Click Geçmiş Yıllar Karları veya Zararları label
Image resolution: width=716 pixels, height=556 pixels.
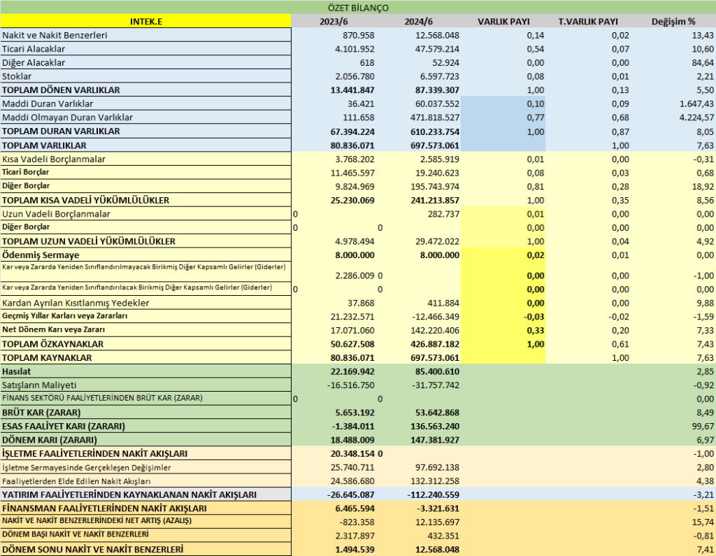pos(65,316)
